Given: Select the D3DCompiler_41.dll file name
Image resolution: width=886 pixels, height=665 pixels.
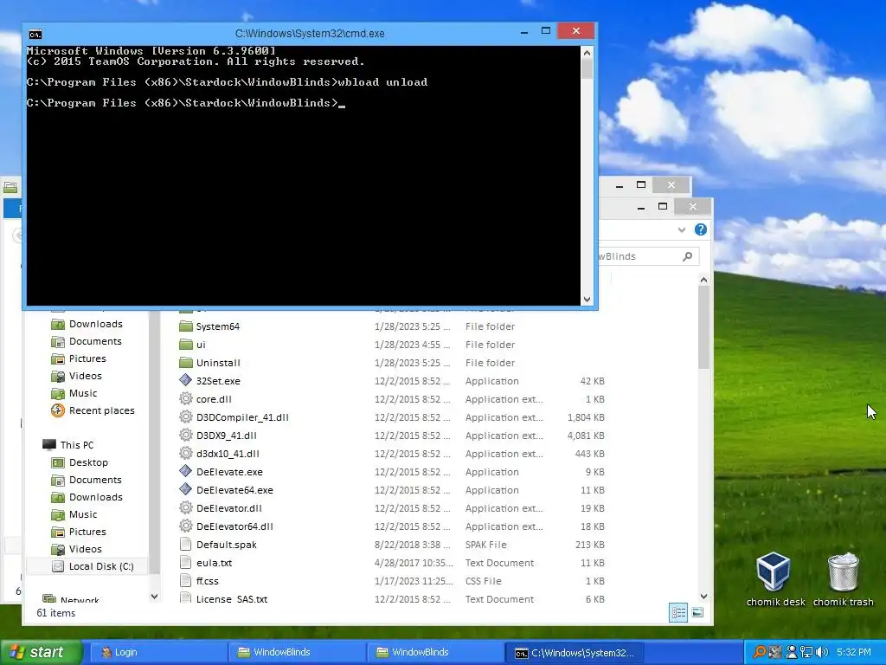Looking at the screenshot, I should [242, 417].
